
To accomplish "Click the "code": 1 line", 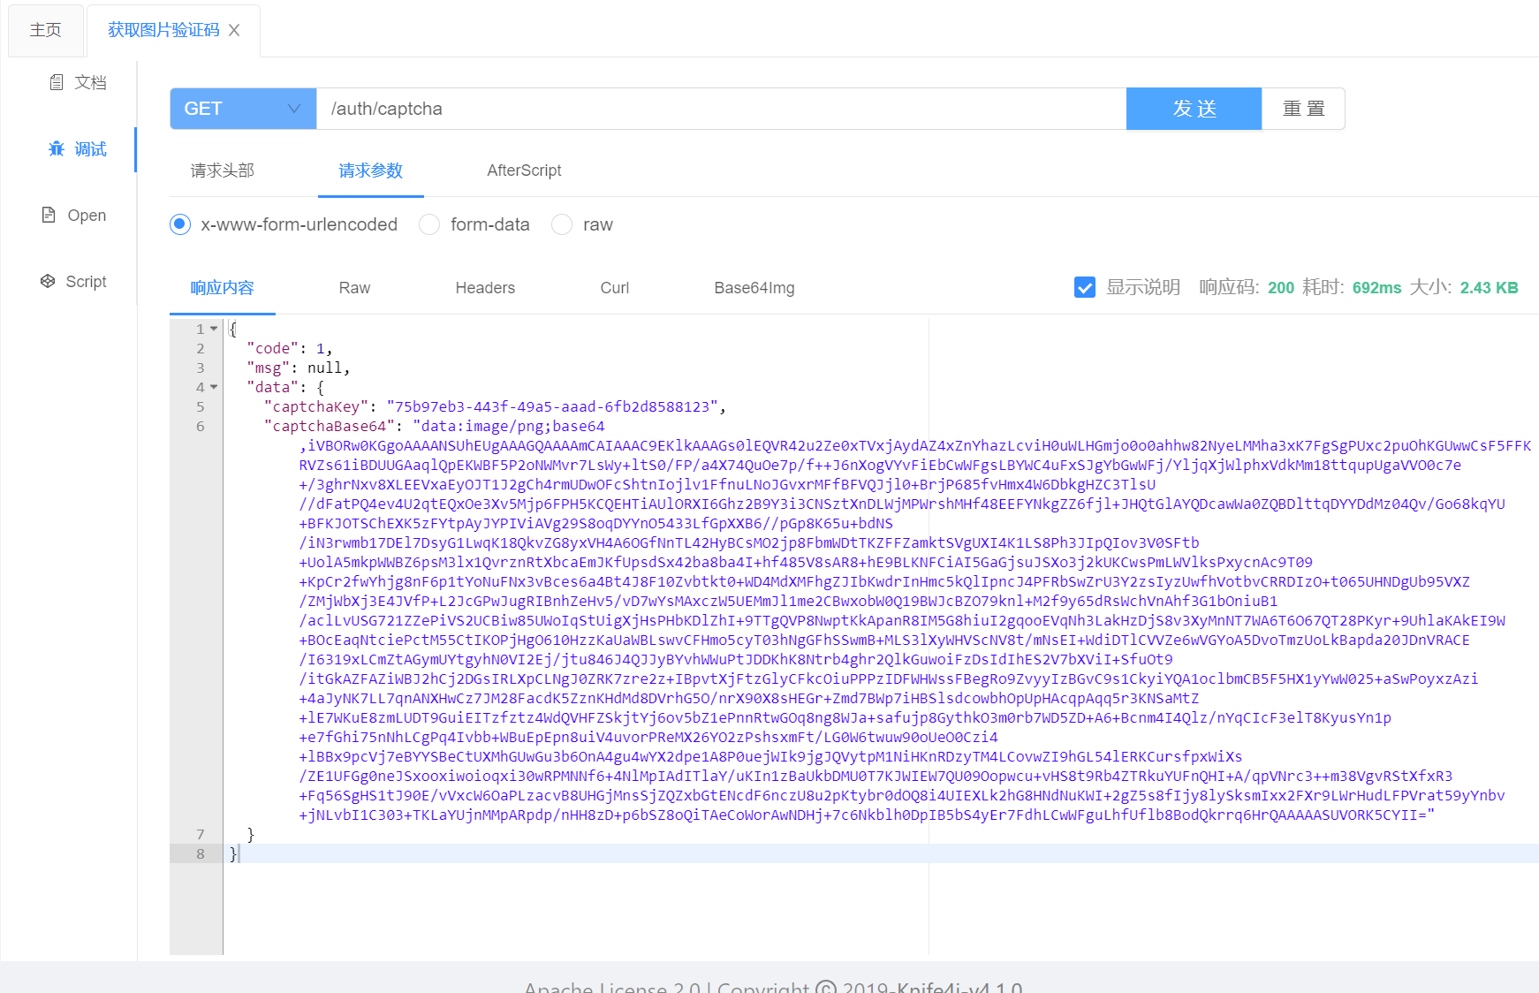I will pyautogui.click(x=290, y=348).
